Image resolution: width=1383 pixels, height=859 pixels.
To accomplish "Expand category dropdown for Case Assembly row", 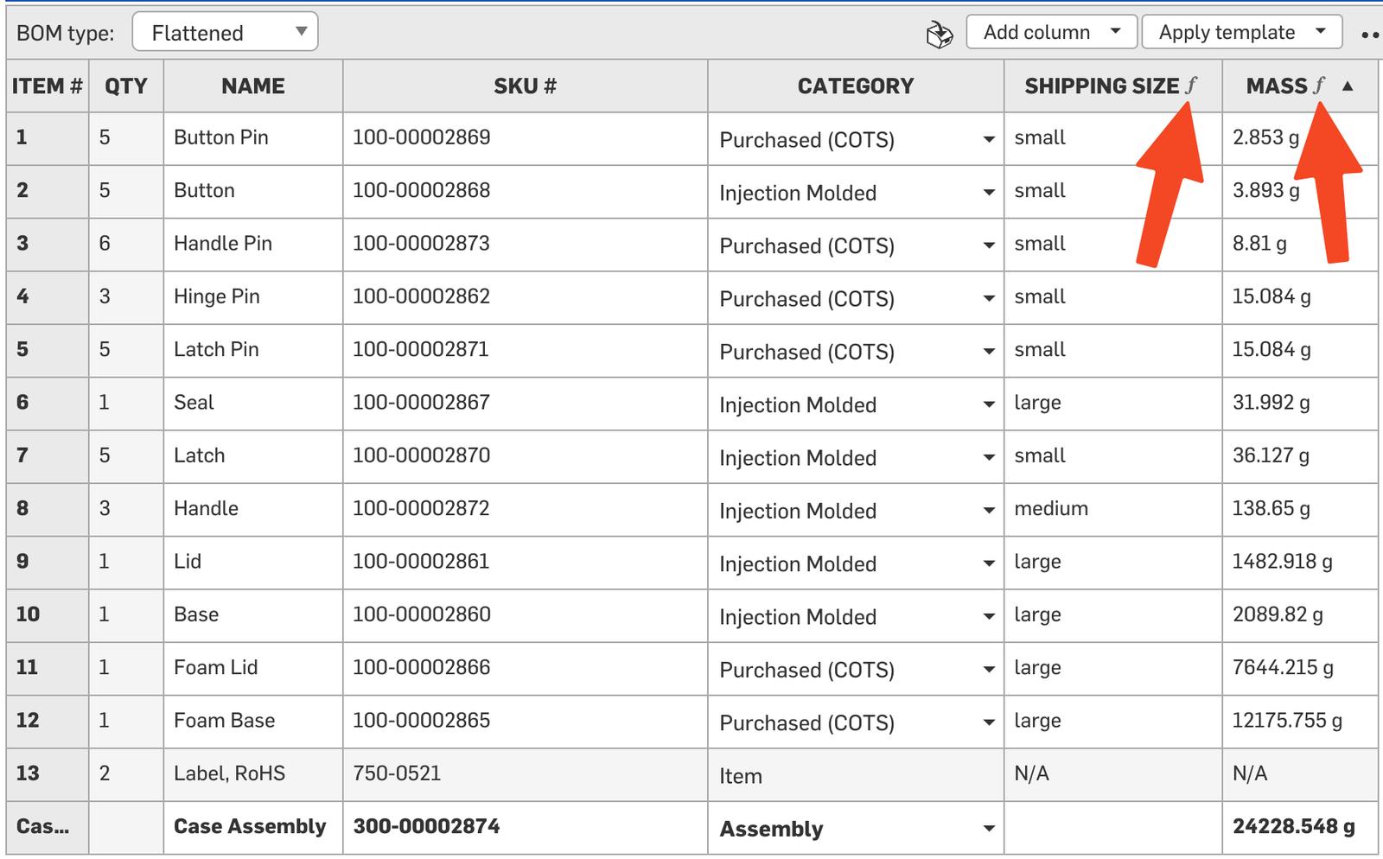I will pyautogui.click(x=989, y=829).
